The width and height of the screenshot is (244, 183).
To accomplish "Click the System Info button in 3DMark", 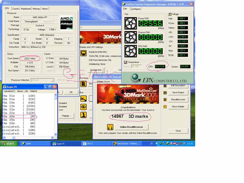I will coord(96,70).
